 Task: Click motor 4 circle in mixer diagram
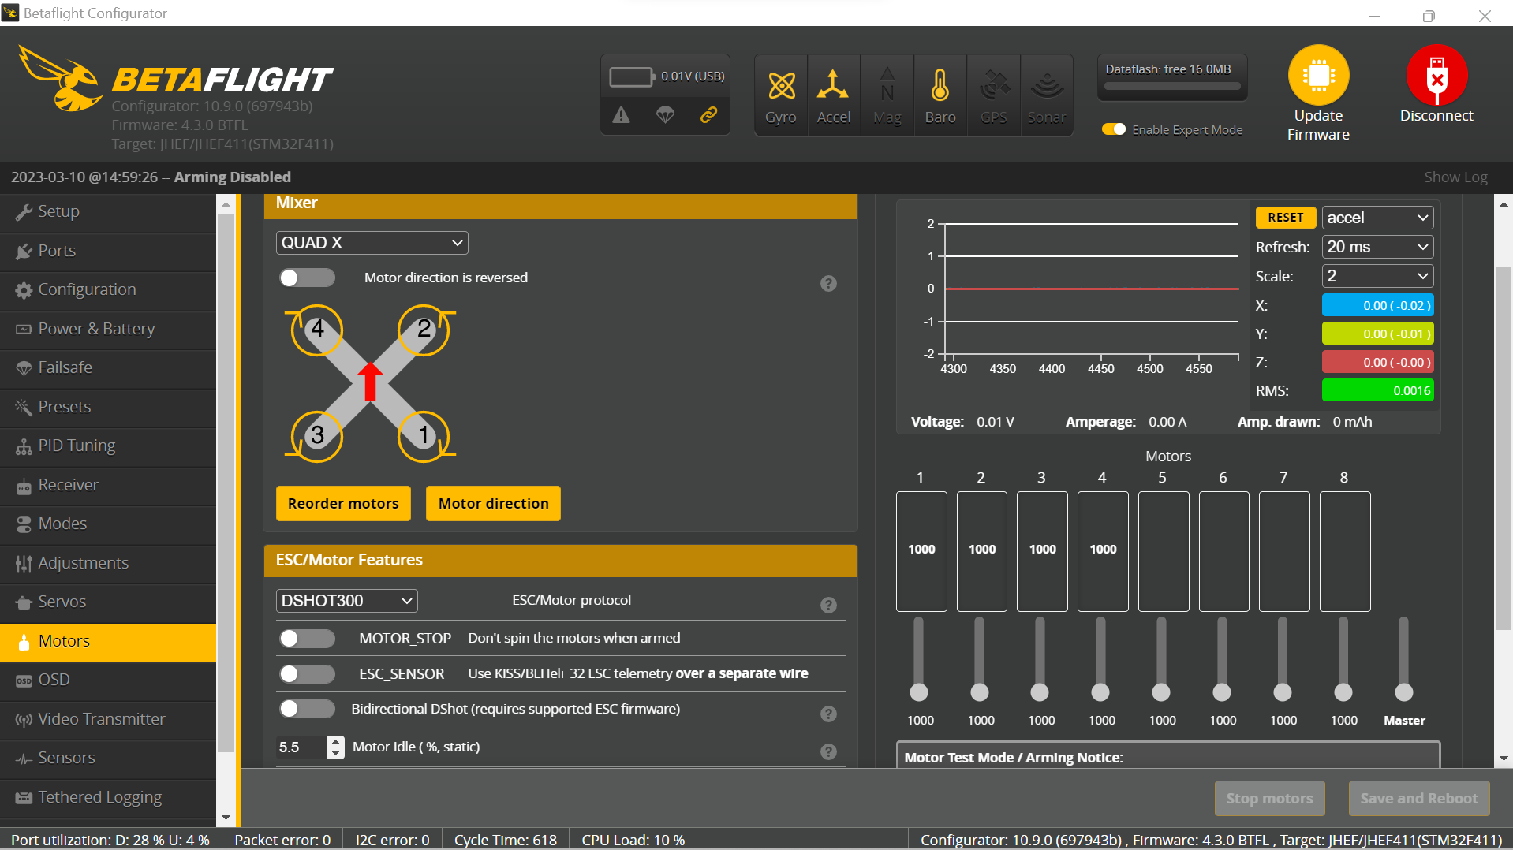pyautogui.click(x=317, y=330)
